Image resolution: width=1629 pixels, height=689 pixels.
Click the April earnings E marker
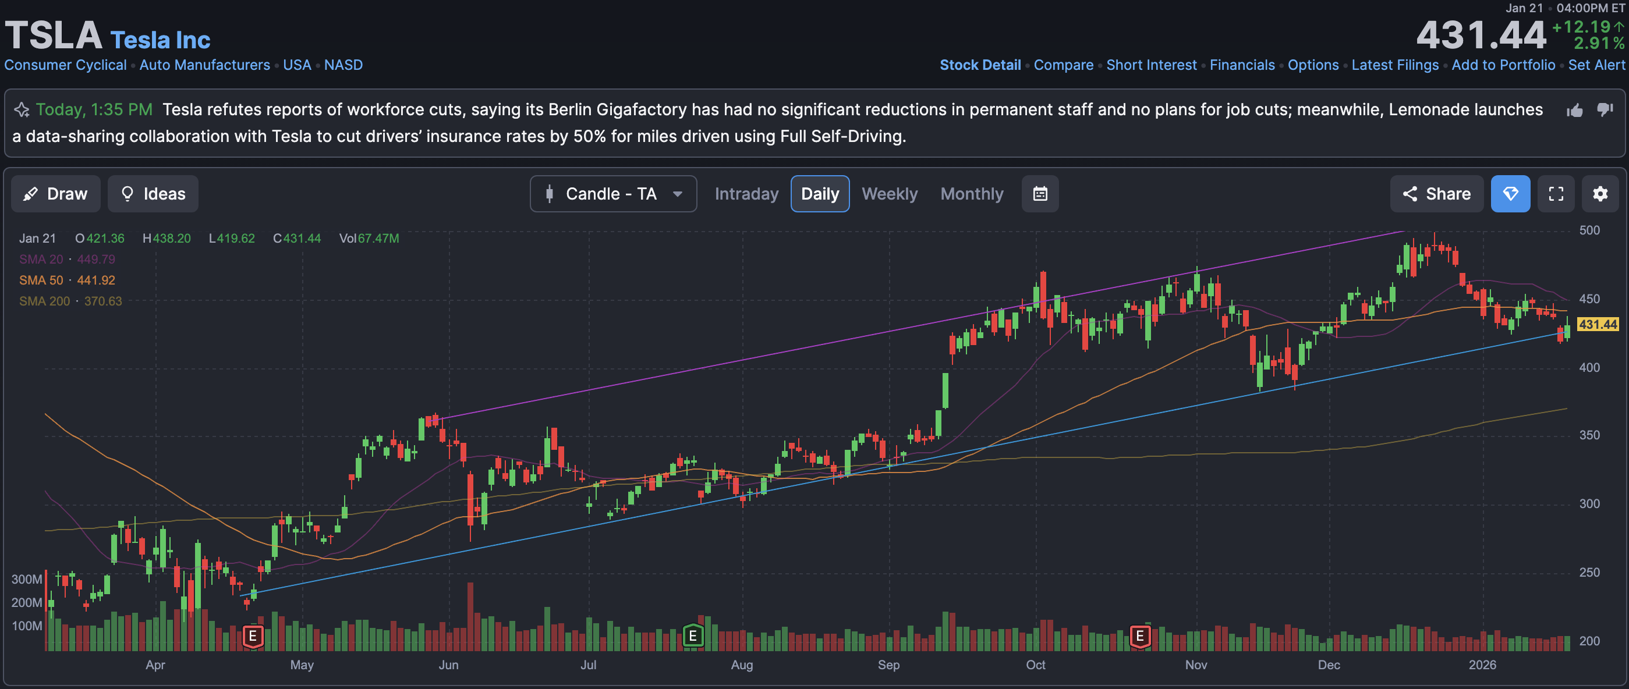coord(253,636)
